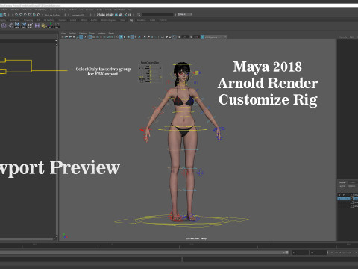358x269 pixels.
Task: Click the yellow figure Rig shelf icon
Action: click(x=44, y=25)
